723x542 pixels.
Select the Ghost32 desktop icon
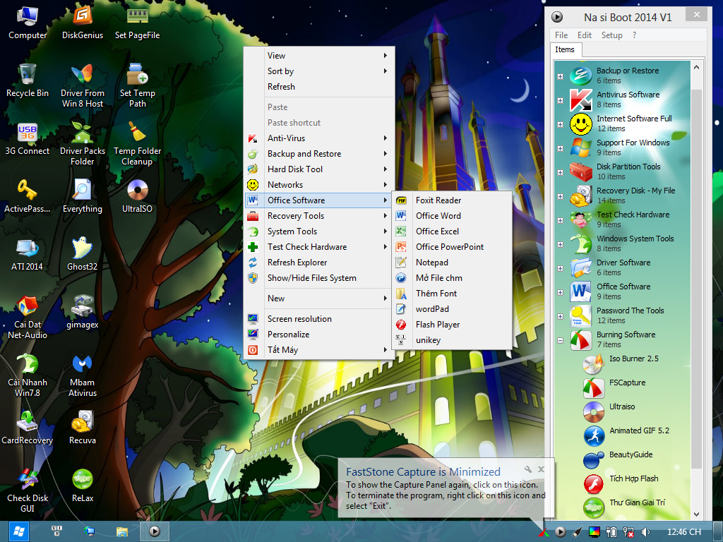pos(82,254)
